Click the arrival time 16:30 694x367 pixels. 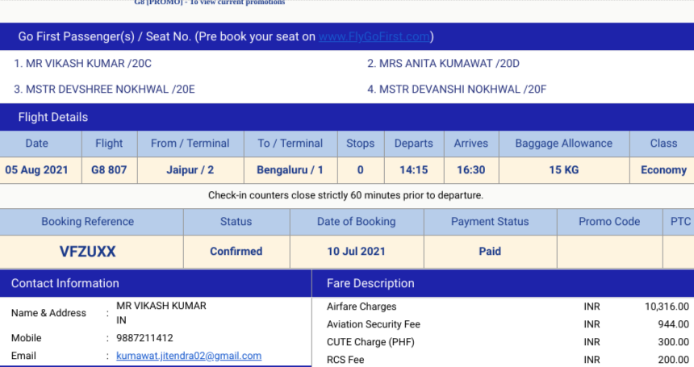coord(470,170)
